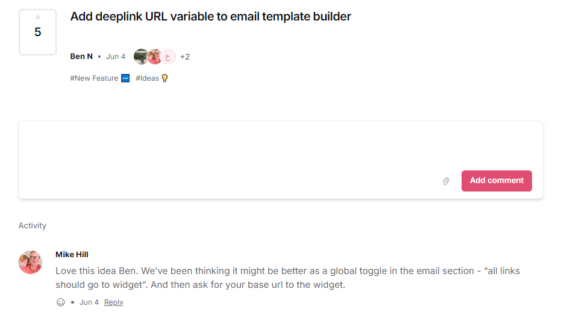Filter by the #New Feature tag
The height and width of the screenshot is (324, 567).
tap(94, 78)
